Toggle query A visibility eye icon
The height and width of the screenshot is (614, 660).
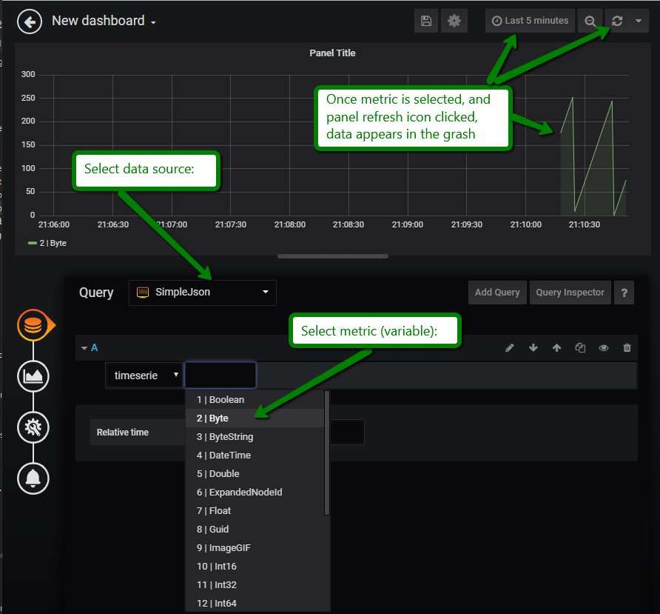pyautogui.click(x=604, y=348)
